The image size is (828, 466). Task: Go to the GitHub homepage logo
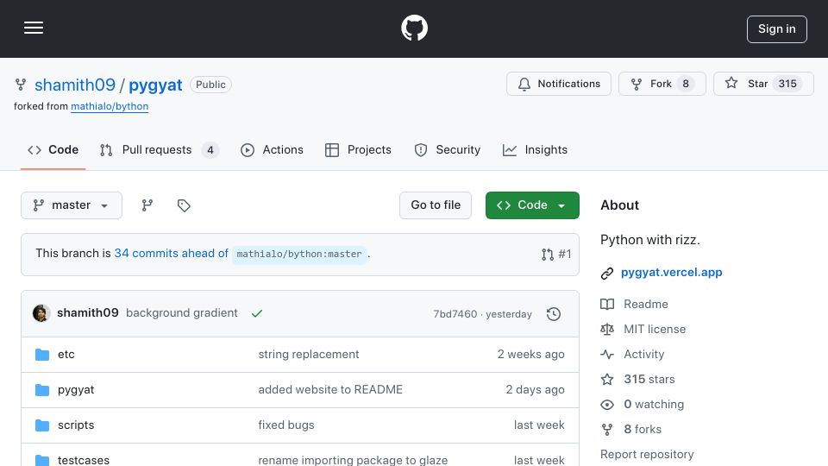(x=414, y=28)
